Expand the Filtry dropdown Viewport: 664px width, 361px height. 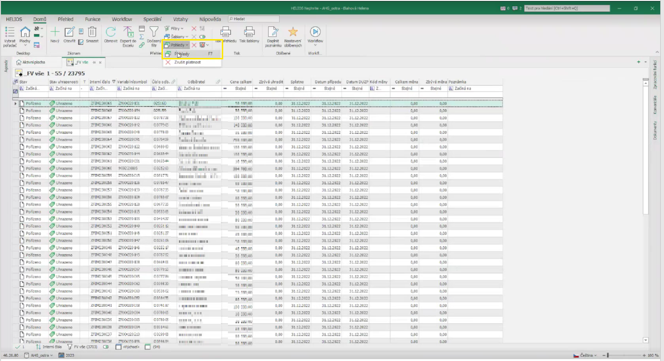[174, 29]
